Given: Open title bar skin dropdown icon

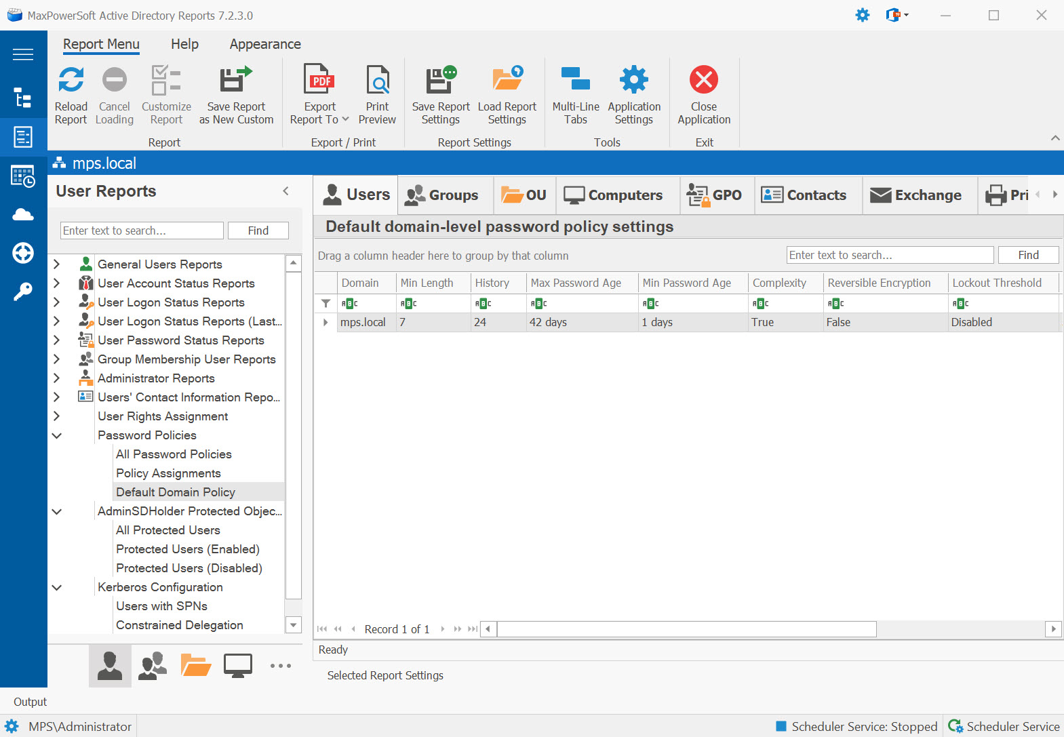Looking at the screenshot, I should coord(897,15).
